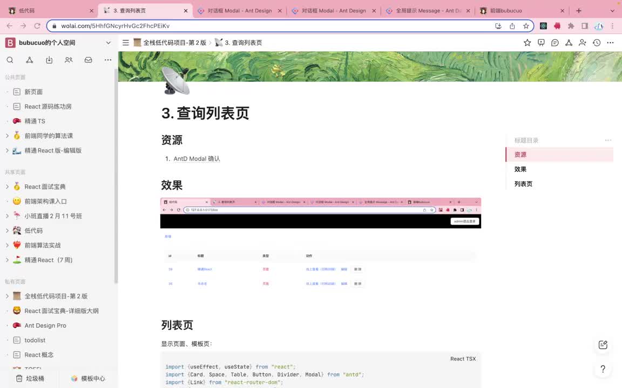The width and height of the screenshot is (622, 388).
Task: Open the team members icon in sidebar
Action: (x=69, y=60)
